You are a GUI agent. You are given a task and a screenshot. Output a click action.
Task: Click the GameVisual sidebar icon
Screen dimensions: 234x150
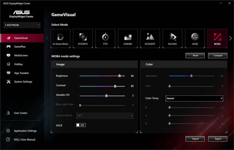pos(8,38)
